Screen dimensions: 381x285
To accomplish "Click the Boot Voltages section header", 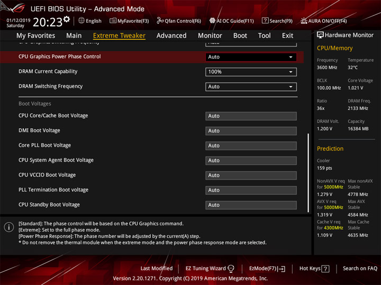I will [x=35, y=104].
